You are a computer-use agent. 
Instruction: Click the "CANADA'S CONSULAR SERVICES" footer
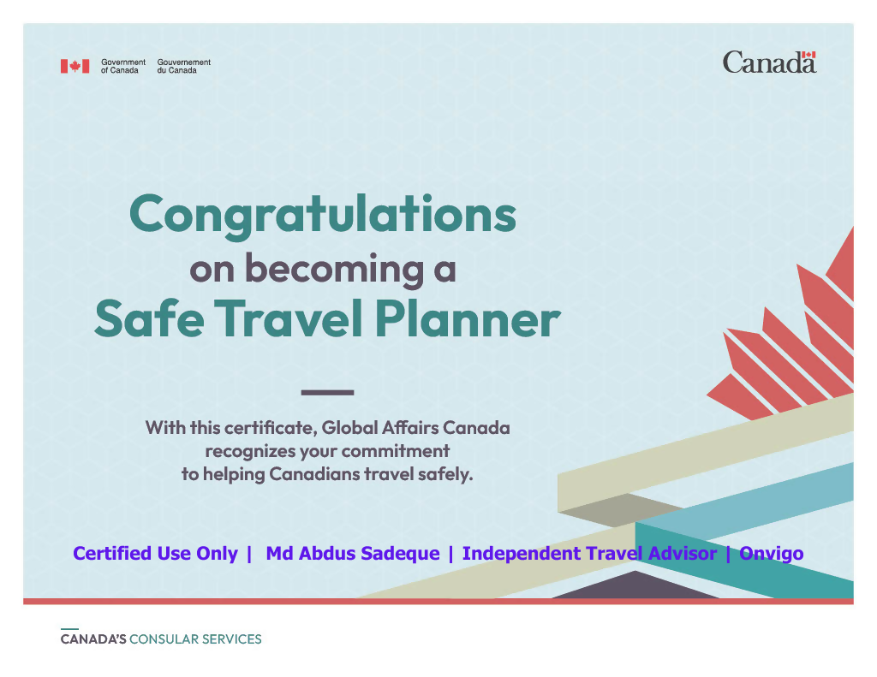pos(161,639)
